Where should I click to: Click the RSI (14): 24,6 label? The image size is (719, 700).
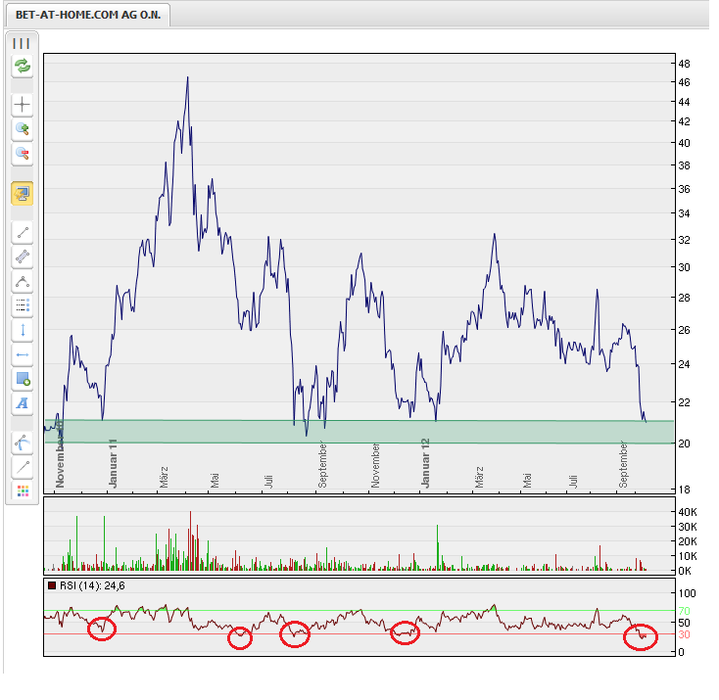pos(92,585)
